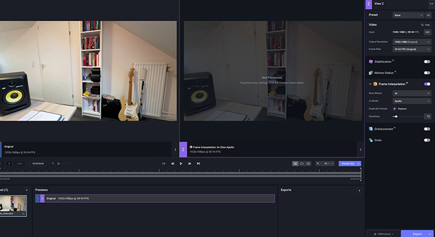
Task: Click the Enhancement filter icon
Action: (370, 129)
